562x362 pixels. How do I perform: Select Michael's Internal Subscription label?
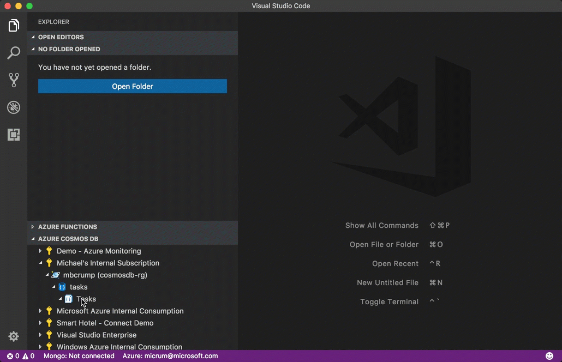pos(108,263)
